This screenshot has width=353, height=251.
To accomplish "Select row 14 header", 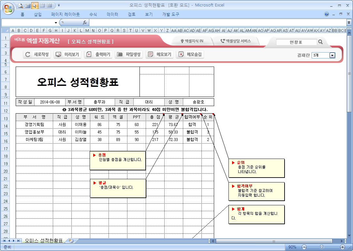I will 6,126.
